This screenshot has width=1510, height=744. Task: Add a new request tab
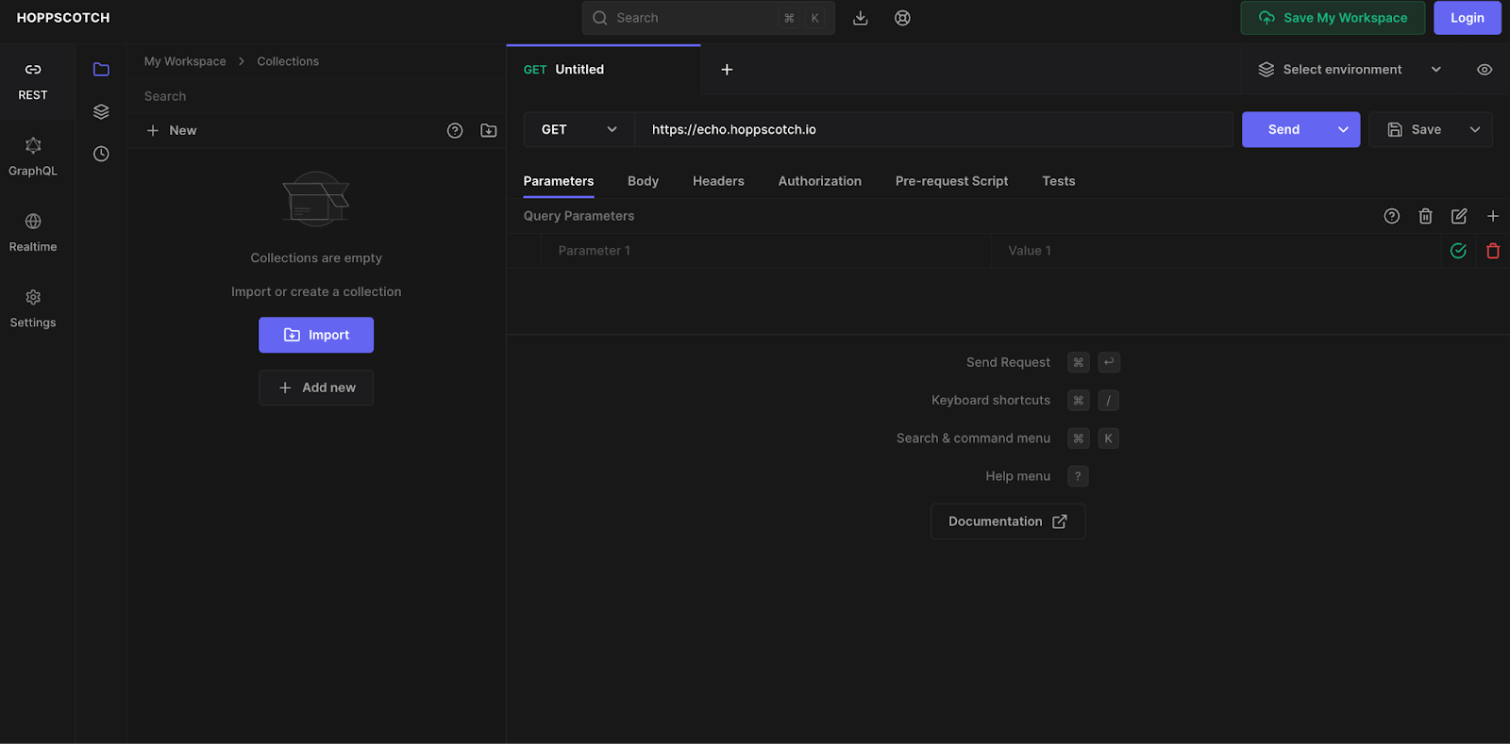point(727,70)
